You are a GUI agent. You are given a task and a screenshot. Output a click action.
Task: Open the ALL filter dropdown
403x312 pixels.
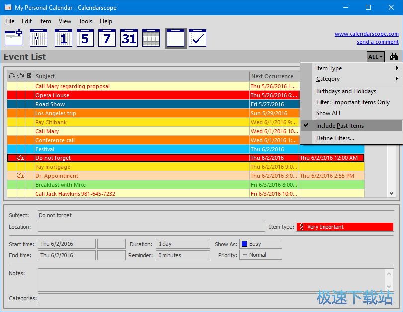point(375,57)
